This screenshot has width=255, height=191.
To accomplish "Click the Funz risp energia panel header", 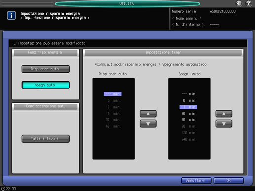I will click(x=45, y=52).
